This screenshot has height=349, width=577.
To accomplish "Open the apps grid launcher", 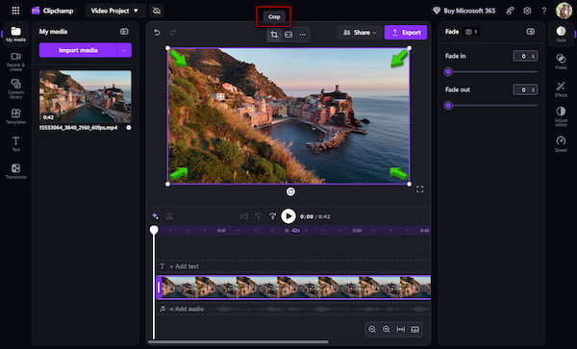I will click(15, 11).
